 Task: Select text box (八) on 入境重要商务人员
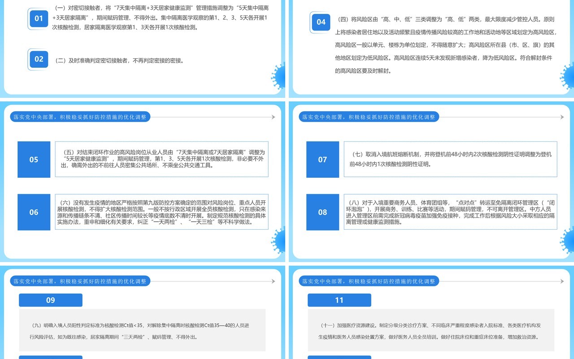coord(451,212)
